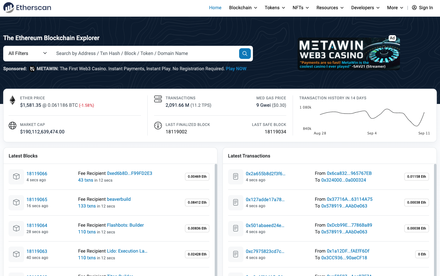Open the All Filters dropdown

point(28,54)
